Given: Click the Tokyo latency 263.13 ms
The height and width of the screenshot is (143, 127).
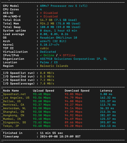Looking at the screenshot, I should click(108, 126).
